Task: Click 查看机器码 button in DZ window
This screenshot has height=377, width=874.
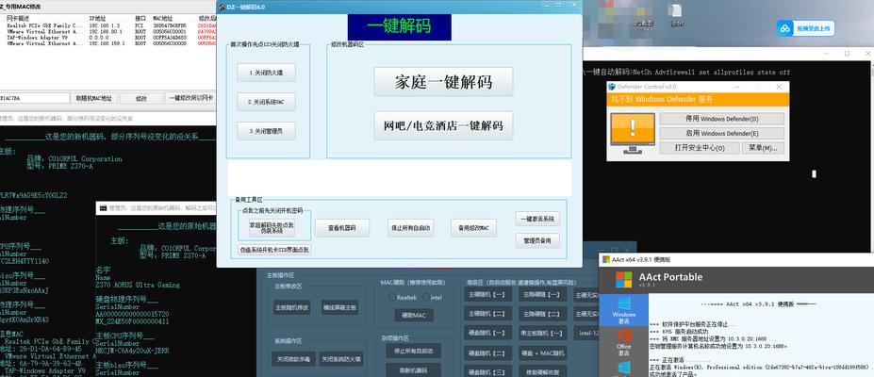Action: point(341,228)
